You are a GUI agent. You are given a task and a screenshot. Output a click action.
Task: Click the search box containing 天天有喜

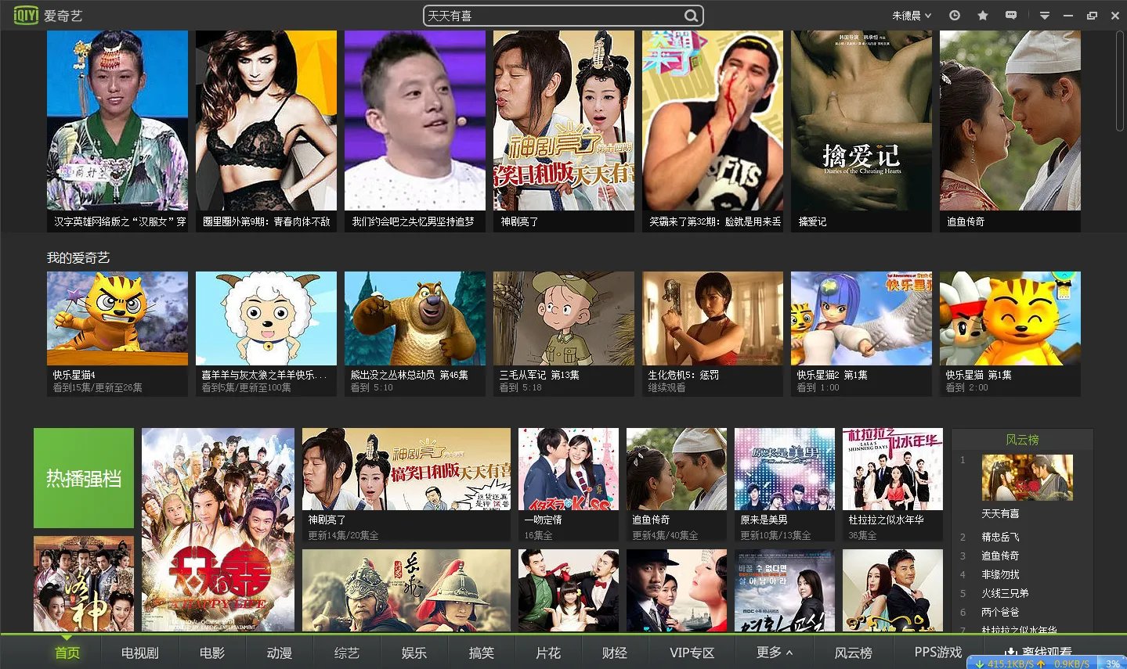[552, 16]
